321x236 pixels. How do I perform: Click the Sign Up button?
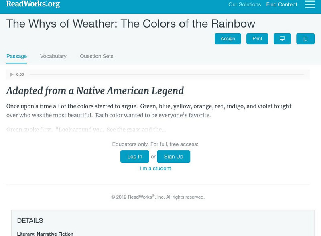pos(173,157)
